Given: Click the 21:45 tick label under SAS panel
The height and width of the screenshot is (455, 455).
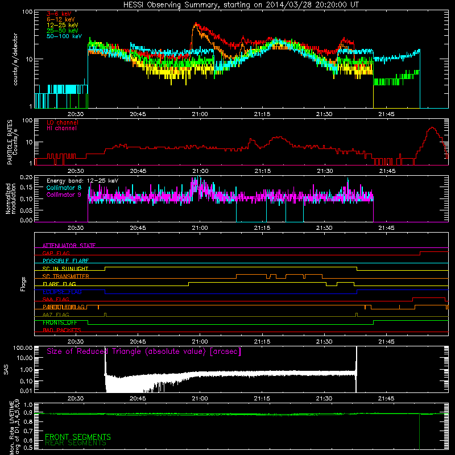Looking at the screenshot, I should coord(386,399).
